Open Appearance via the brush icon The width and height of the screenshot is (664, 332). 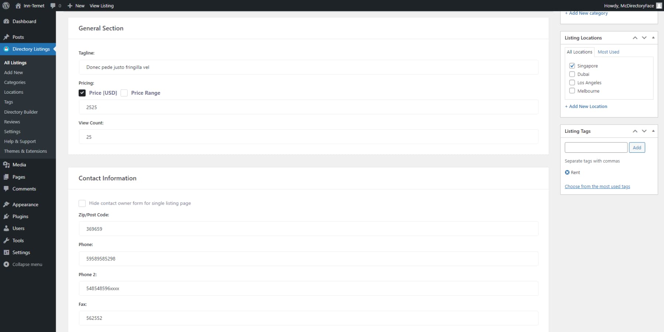coord(6,204)
